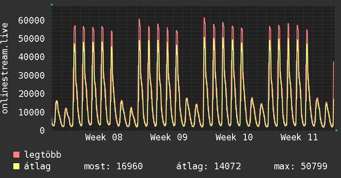Click the most: 16960 value

pos(113,166)
